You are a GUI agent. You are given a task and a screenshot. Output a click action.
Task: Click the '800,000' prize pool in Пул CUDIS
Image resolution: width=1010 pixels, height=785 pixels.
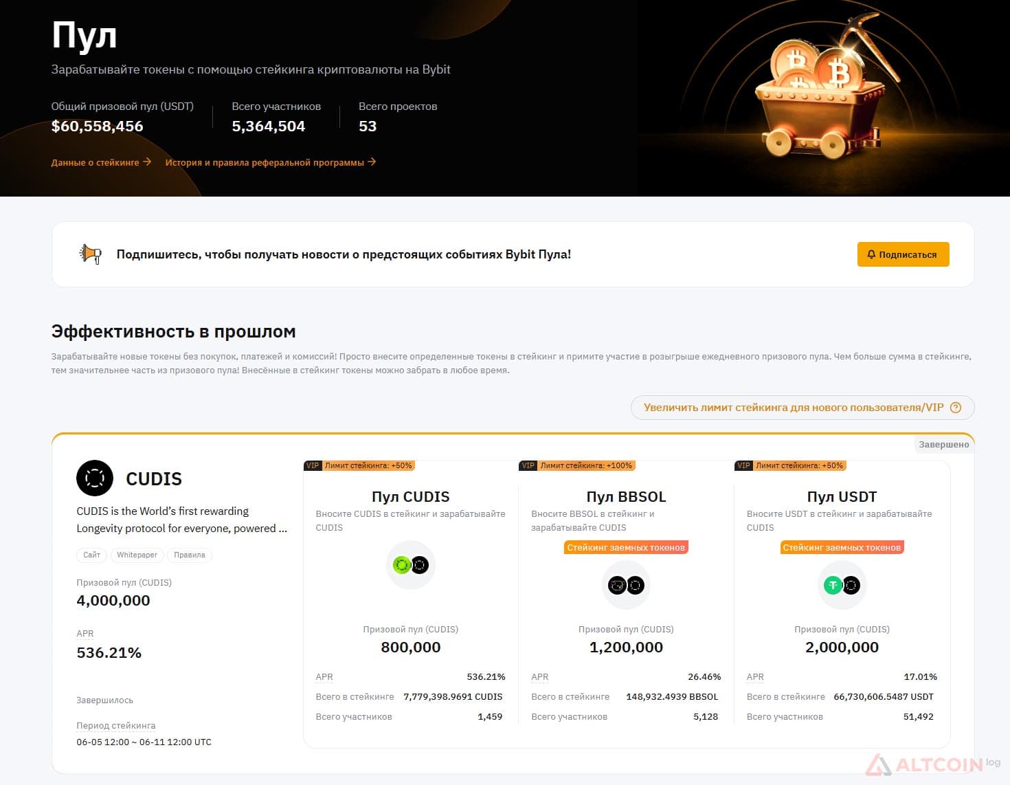pyautogui.click(x=411, y=647)
